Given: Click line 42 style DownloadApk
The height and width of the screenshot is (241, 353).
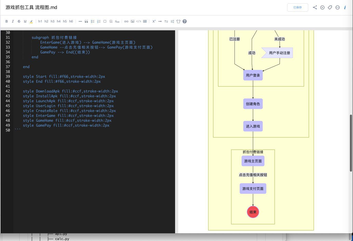Looking at the screenshot, I should click(70, 91).
